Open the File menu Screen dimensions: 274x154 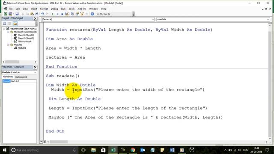(x=11, y=9)
